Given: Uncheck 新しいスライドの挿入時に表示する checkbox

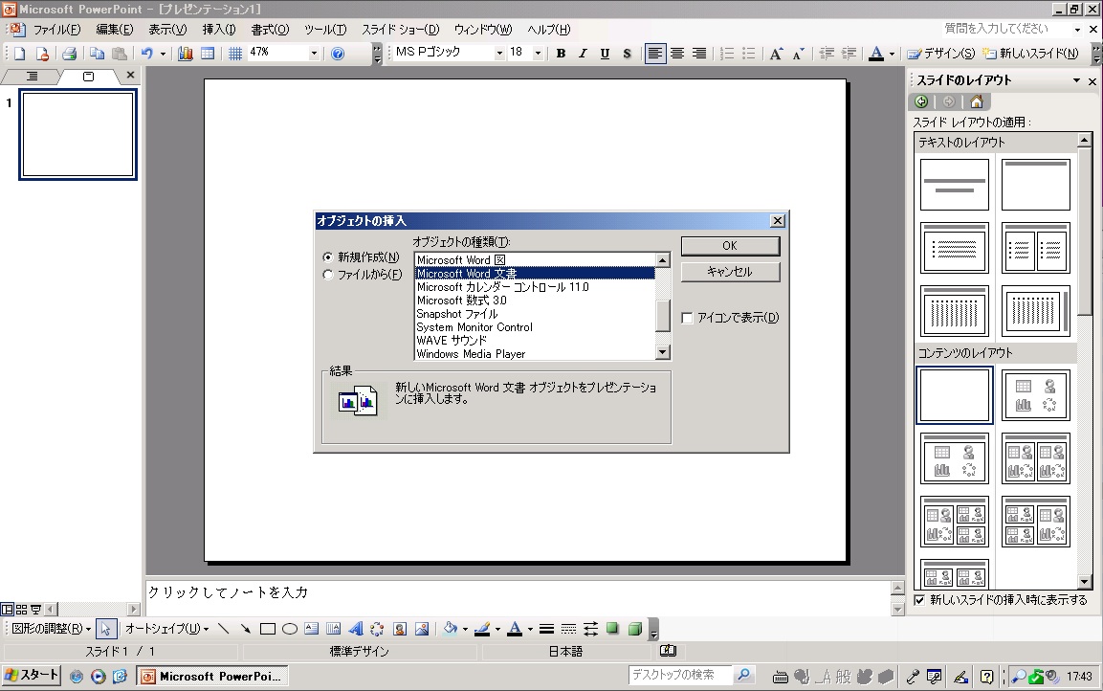Looking at the screenshot, I should (918, 600).
